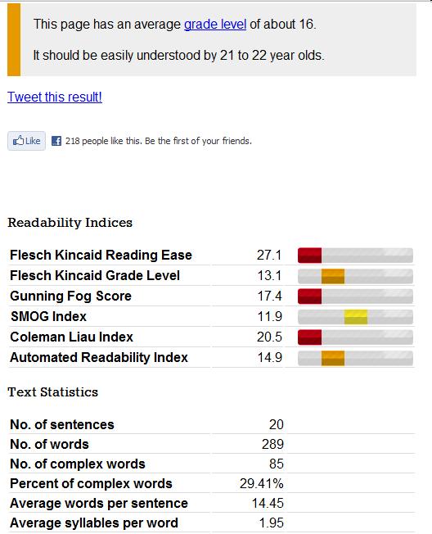Click the Average syllables per word value
This screenshot has width=432, height=534.
click(271, 523)
